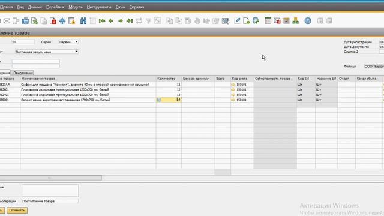Viewport: 384px width, 216px height.
Task: Select the Плая ванна 1500x700 item name cell
Action: click(x=88, y=95)
